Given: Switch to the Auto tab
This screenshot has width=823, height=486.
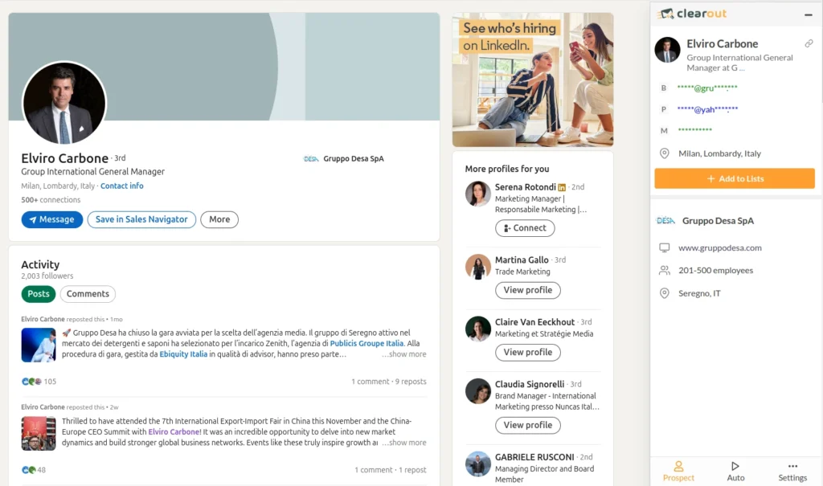Looking at the screenshot, I should click(x=735, y=472).
